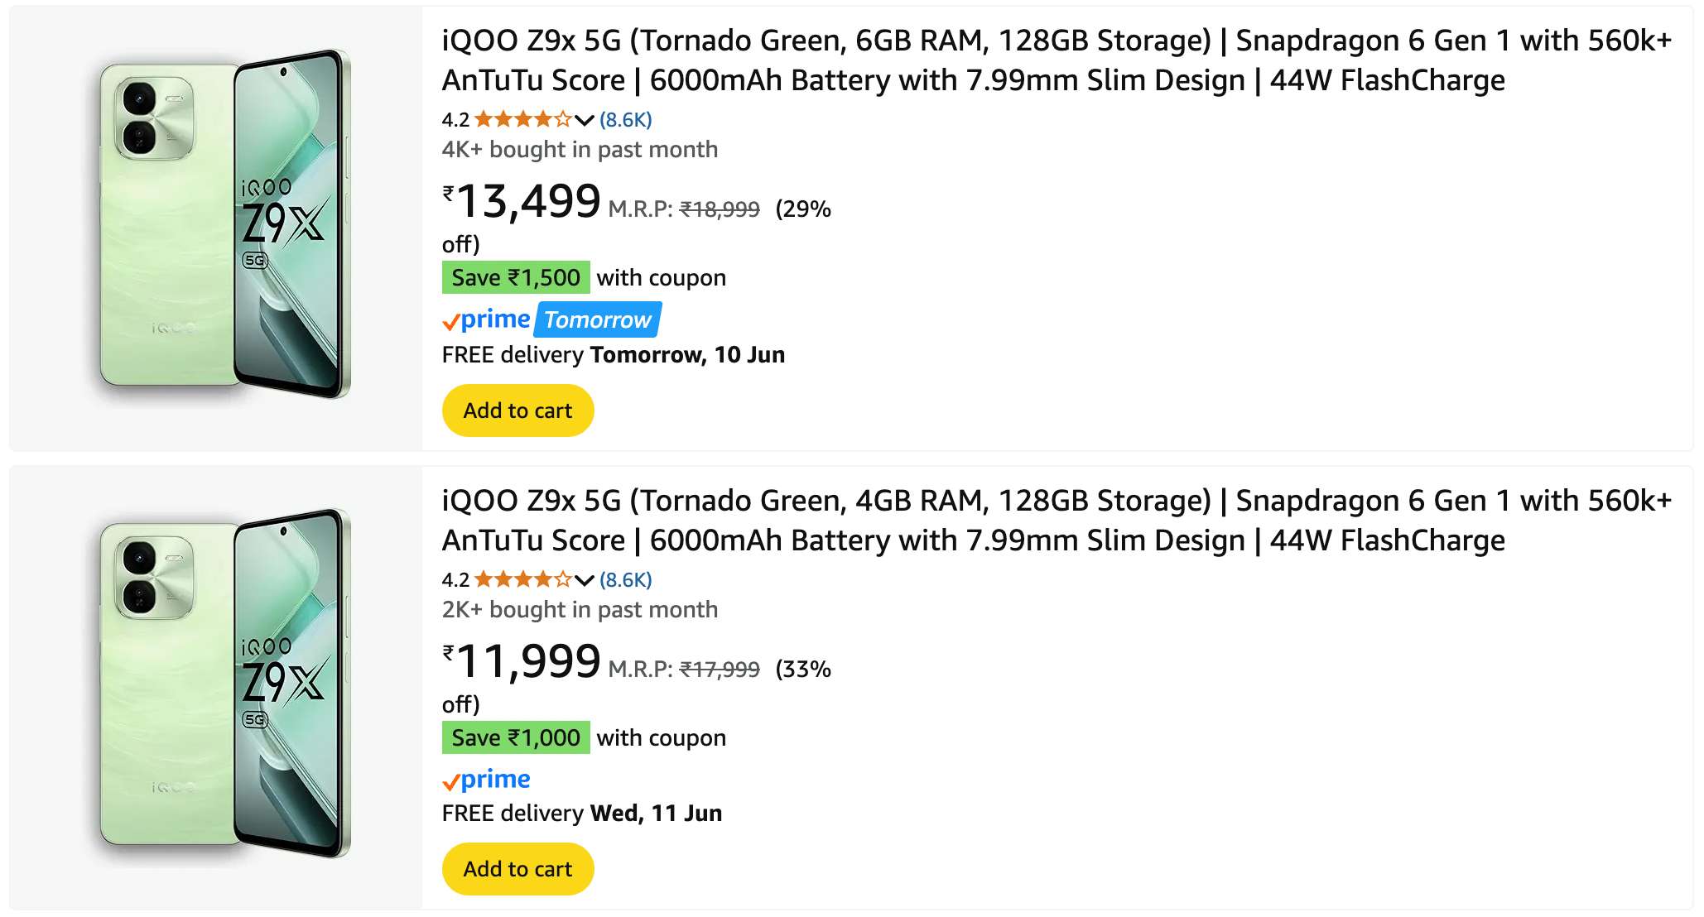The height and width of the screenshot is (917, 1704).
Task: Click star rating icons on the 4GB listing
Action: (x=523, y=579)
